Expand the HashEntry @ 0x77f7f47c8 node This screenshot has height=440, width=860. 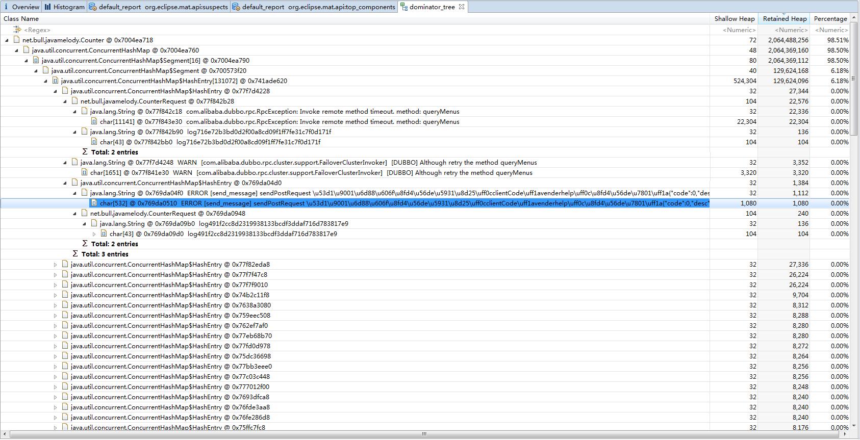pyautogui.click(x=56, y=274)
